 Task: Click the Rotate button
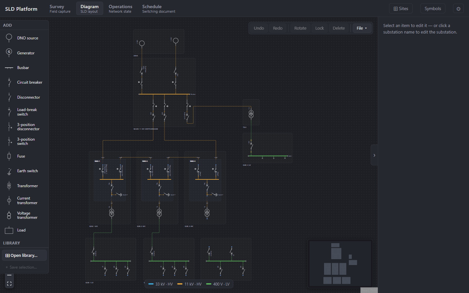pos(300,28)
